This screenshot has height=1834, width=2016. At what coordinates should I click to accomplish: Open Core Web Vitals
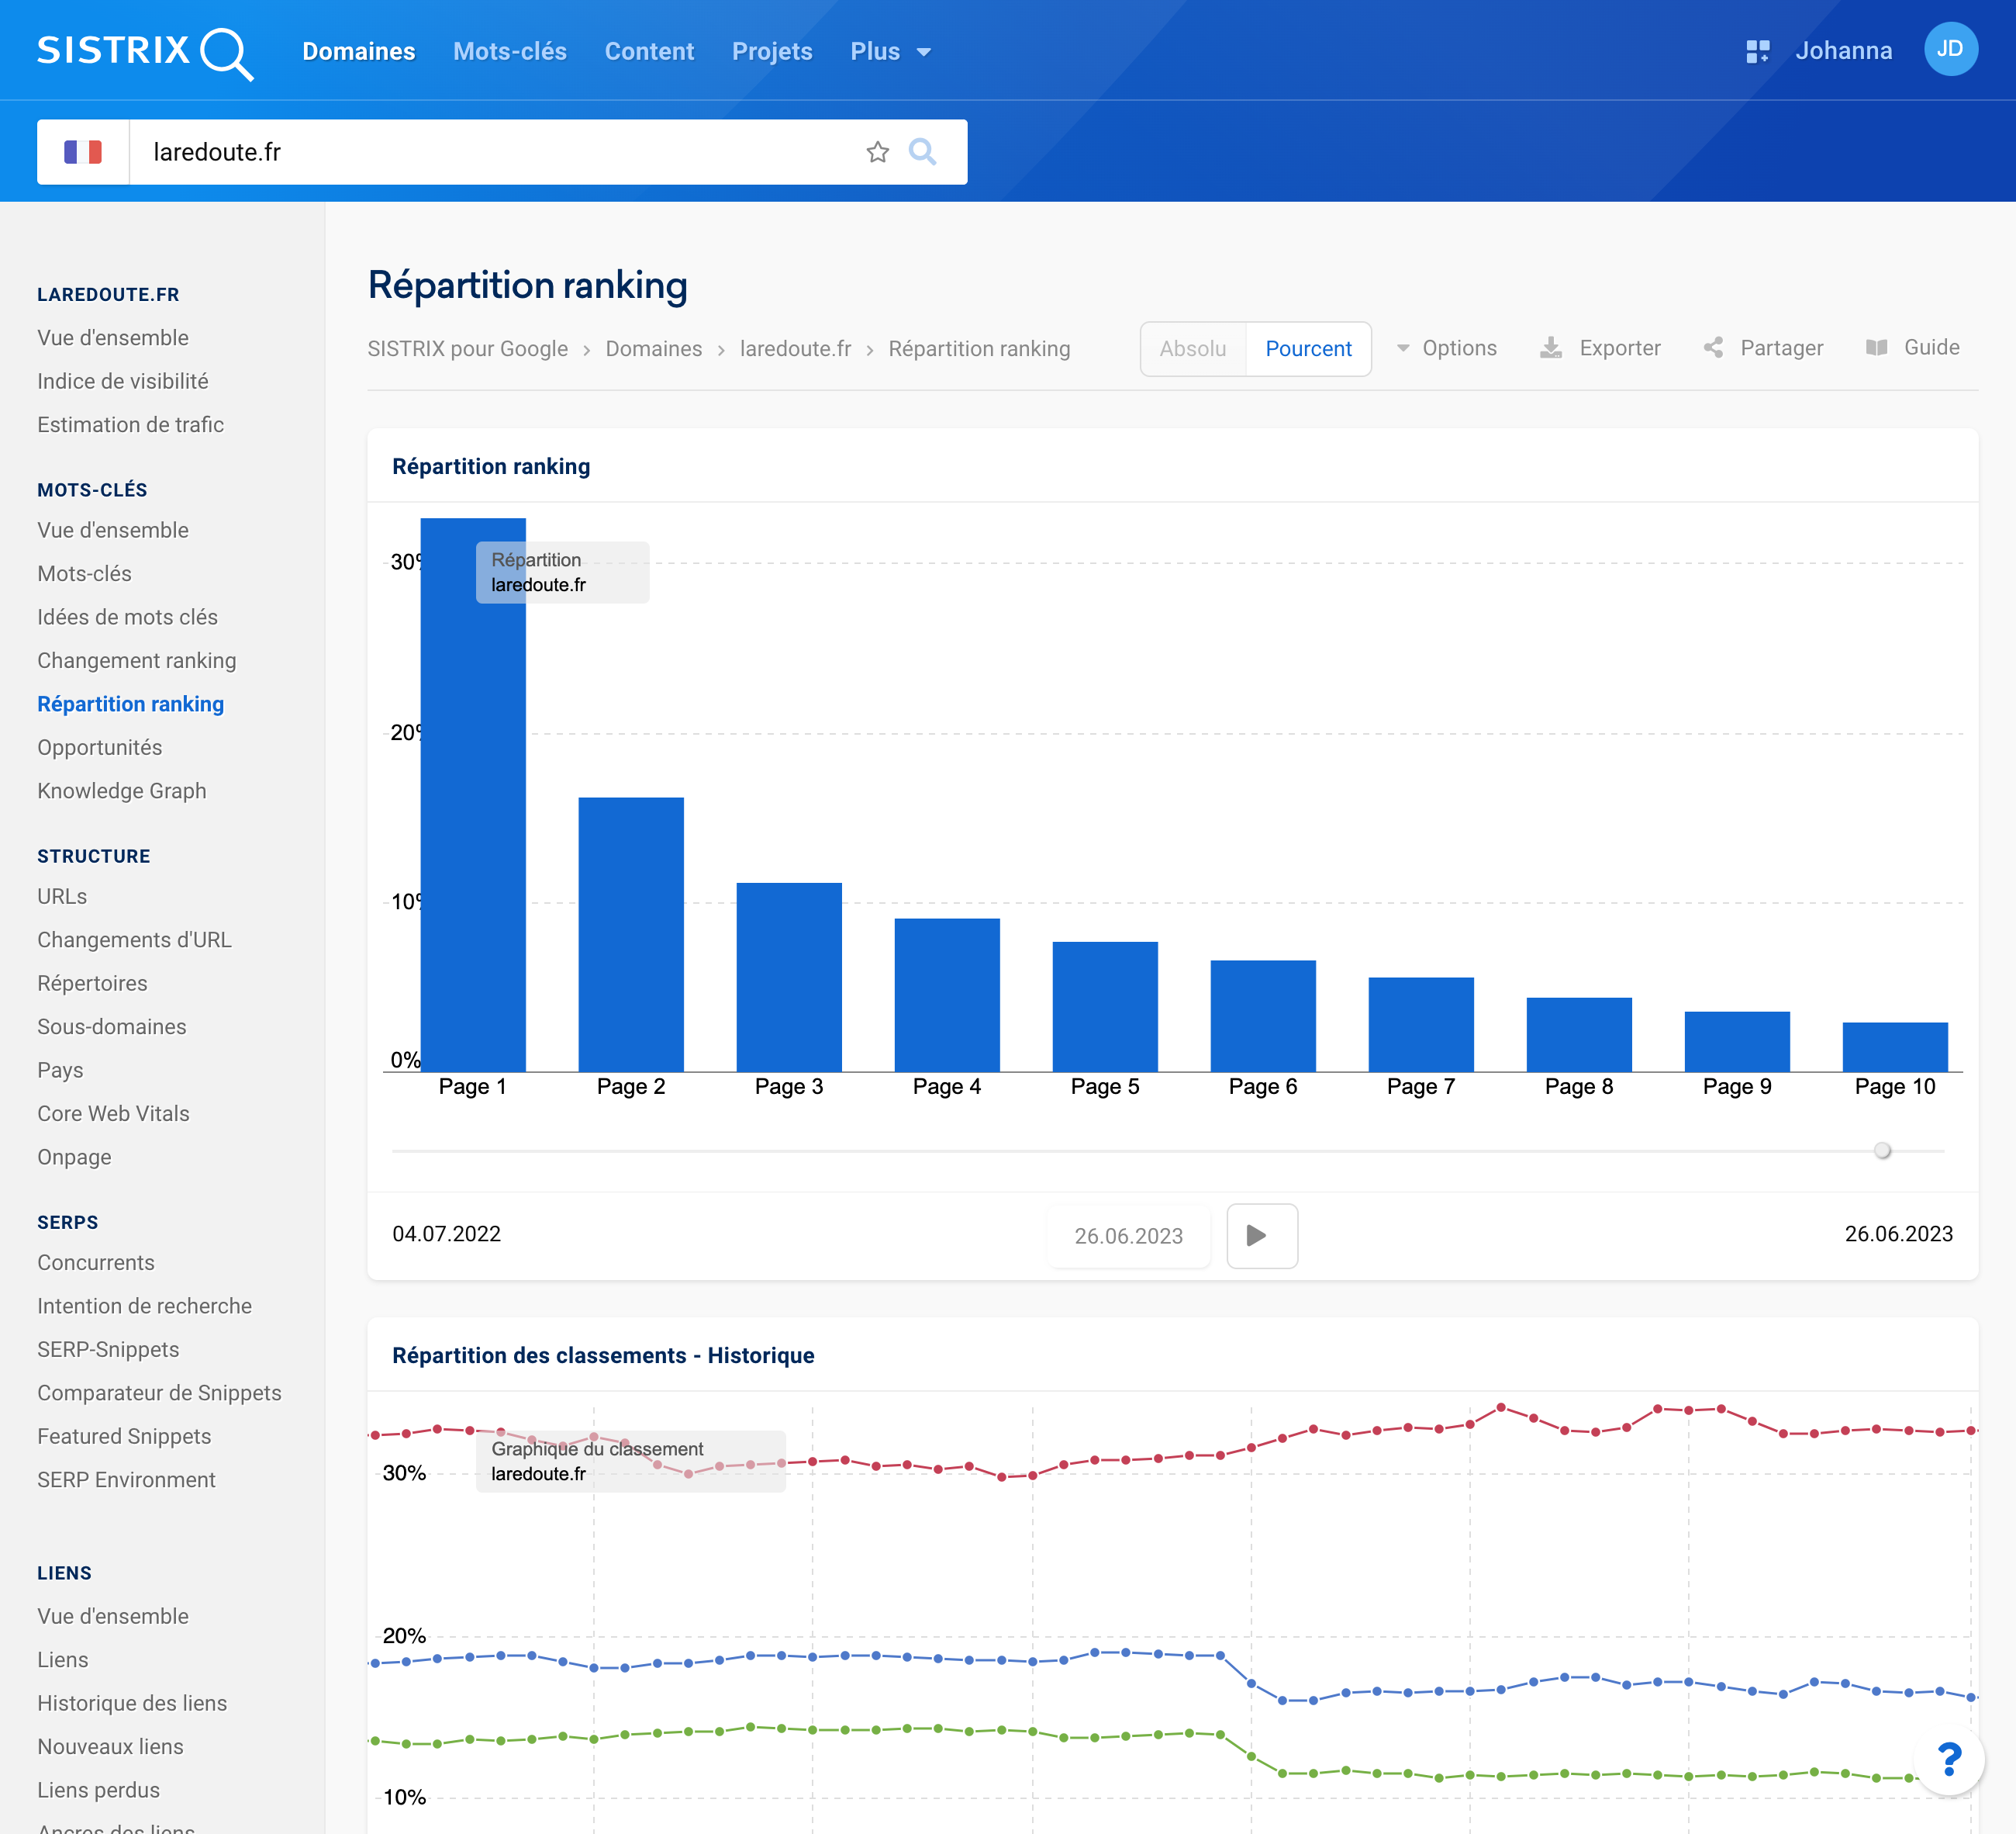(x=113, y=1113)
